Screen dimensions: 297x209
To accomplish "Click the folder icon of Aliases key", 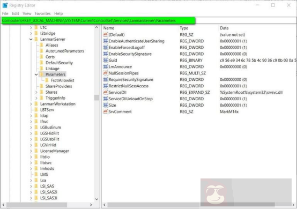I will [41, 45].
